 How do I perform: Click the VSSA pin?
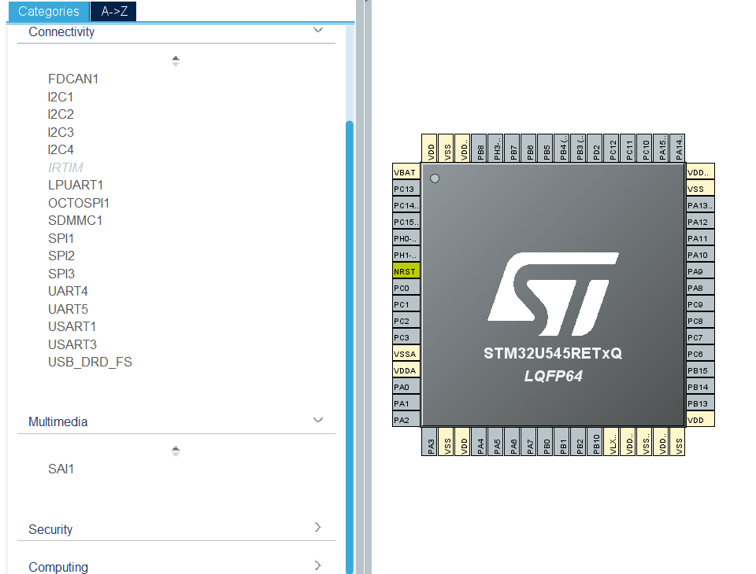tap(406, 354)
